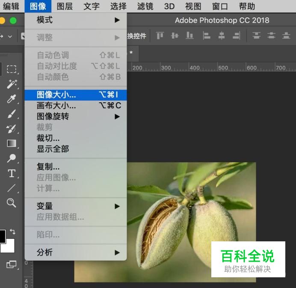Align right edges of layers
Screen dimensions: 296x288
237,36
